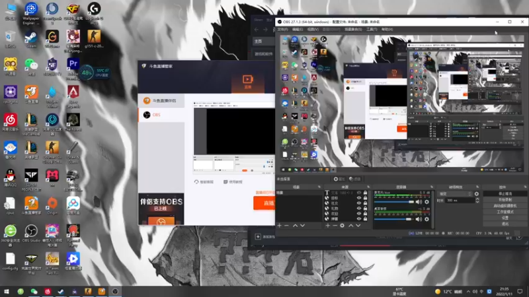Move scene down with chevron icon

[x=303, y=225]
